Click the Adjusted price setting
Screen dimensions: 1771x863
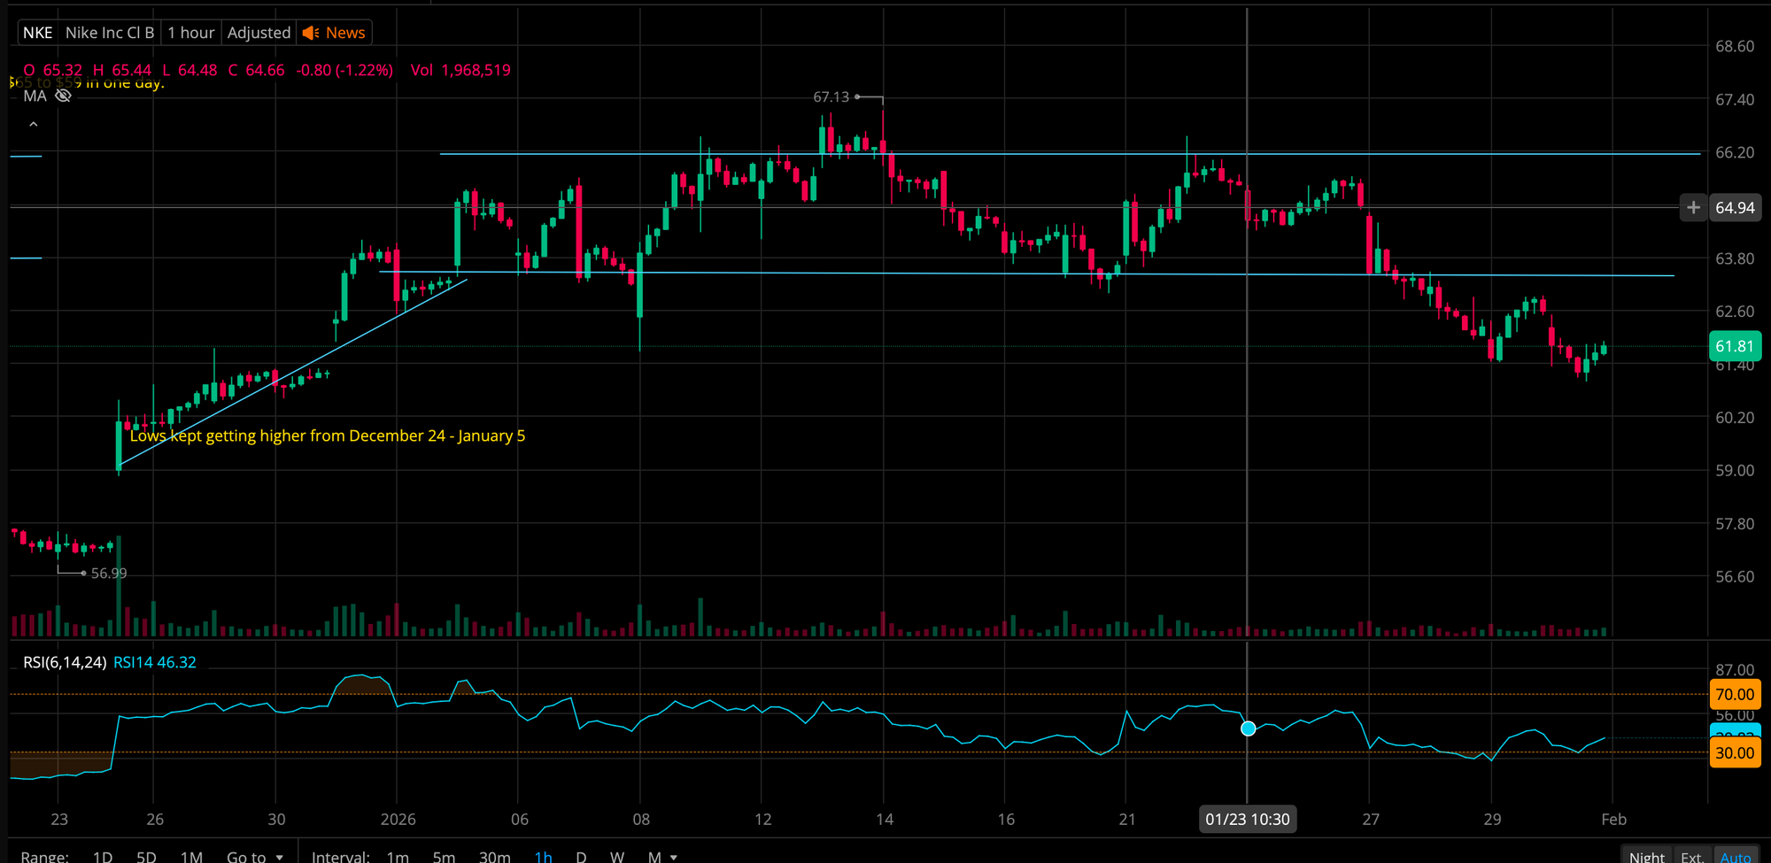tap(259, 33)
